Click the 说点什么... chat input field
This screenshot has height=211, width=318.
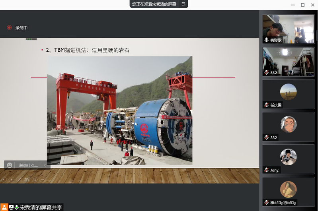pyautogui.click(x=28, y=165)
